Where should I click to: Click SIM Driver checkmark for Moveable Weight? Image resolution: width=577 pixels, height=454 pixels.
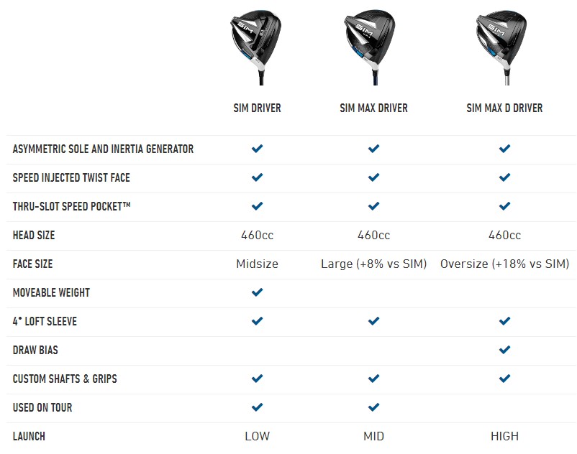click(x=258, y=292)
